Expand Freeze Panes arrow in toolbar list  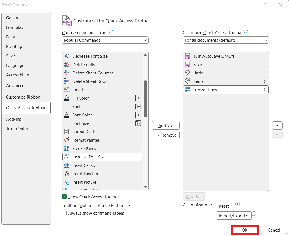tap(265, 90)
